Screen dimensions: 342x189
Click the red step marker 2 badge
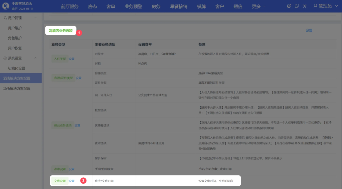(x=83, y=181)
